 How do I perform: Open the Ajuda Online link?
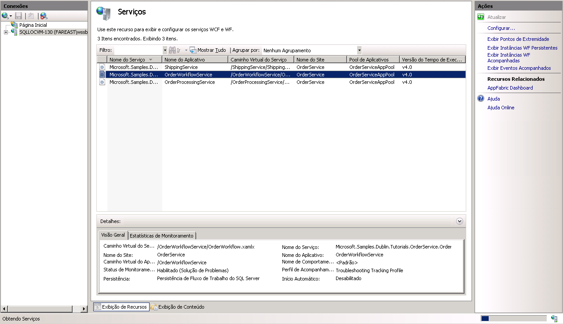click(501, 108)
